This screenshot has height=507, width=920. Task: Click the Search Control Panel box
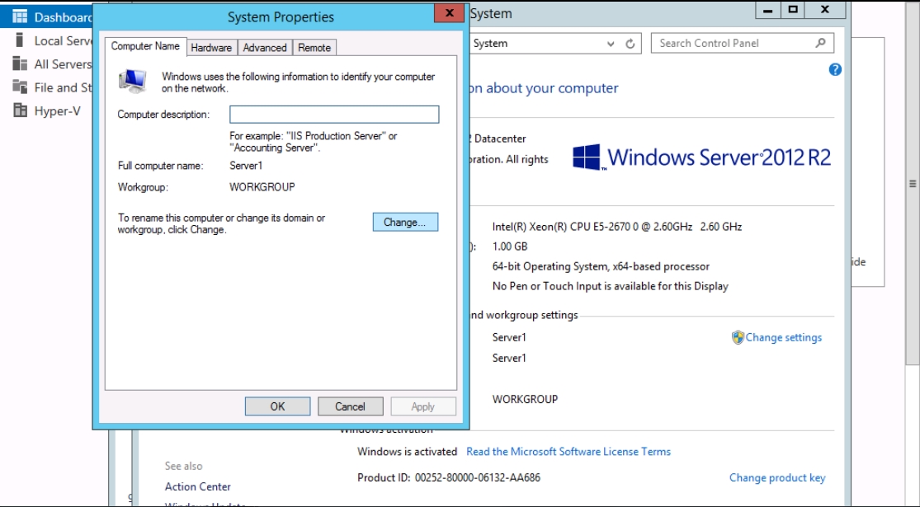pos(743,44)
